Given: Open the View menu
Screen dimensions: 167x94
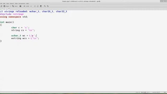Looking at the screenshot, I should 8,3.
